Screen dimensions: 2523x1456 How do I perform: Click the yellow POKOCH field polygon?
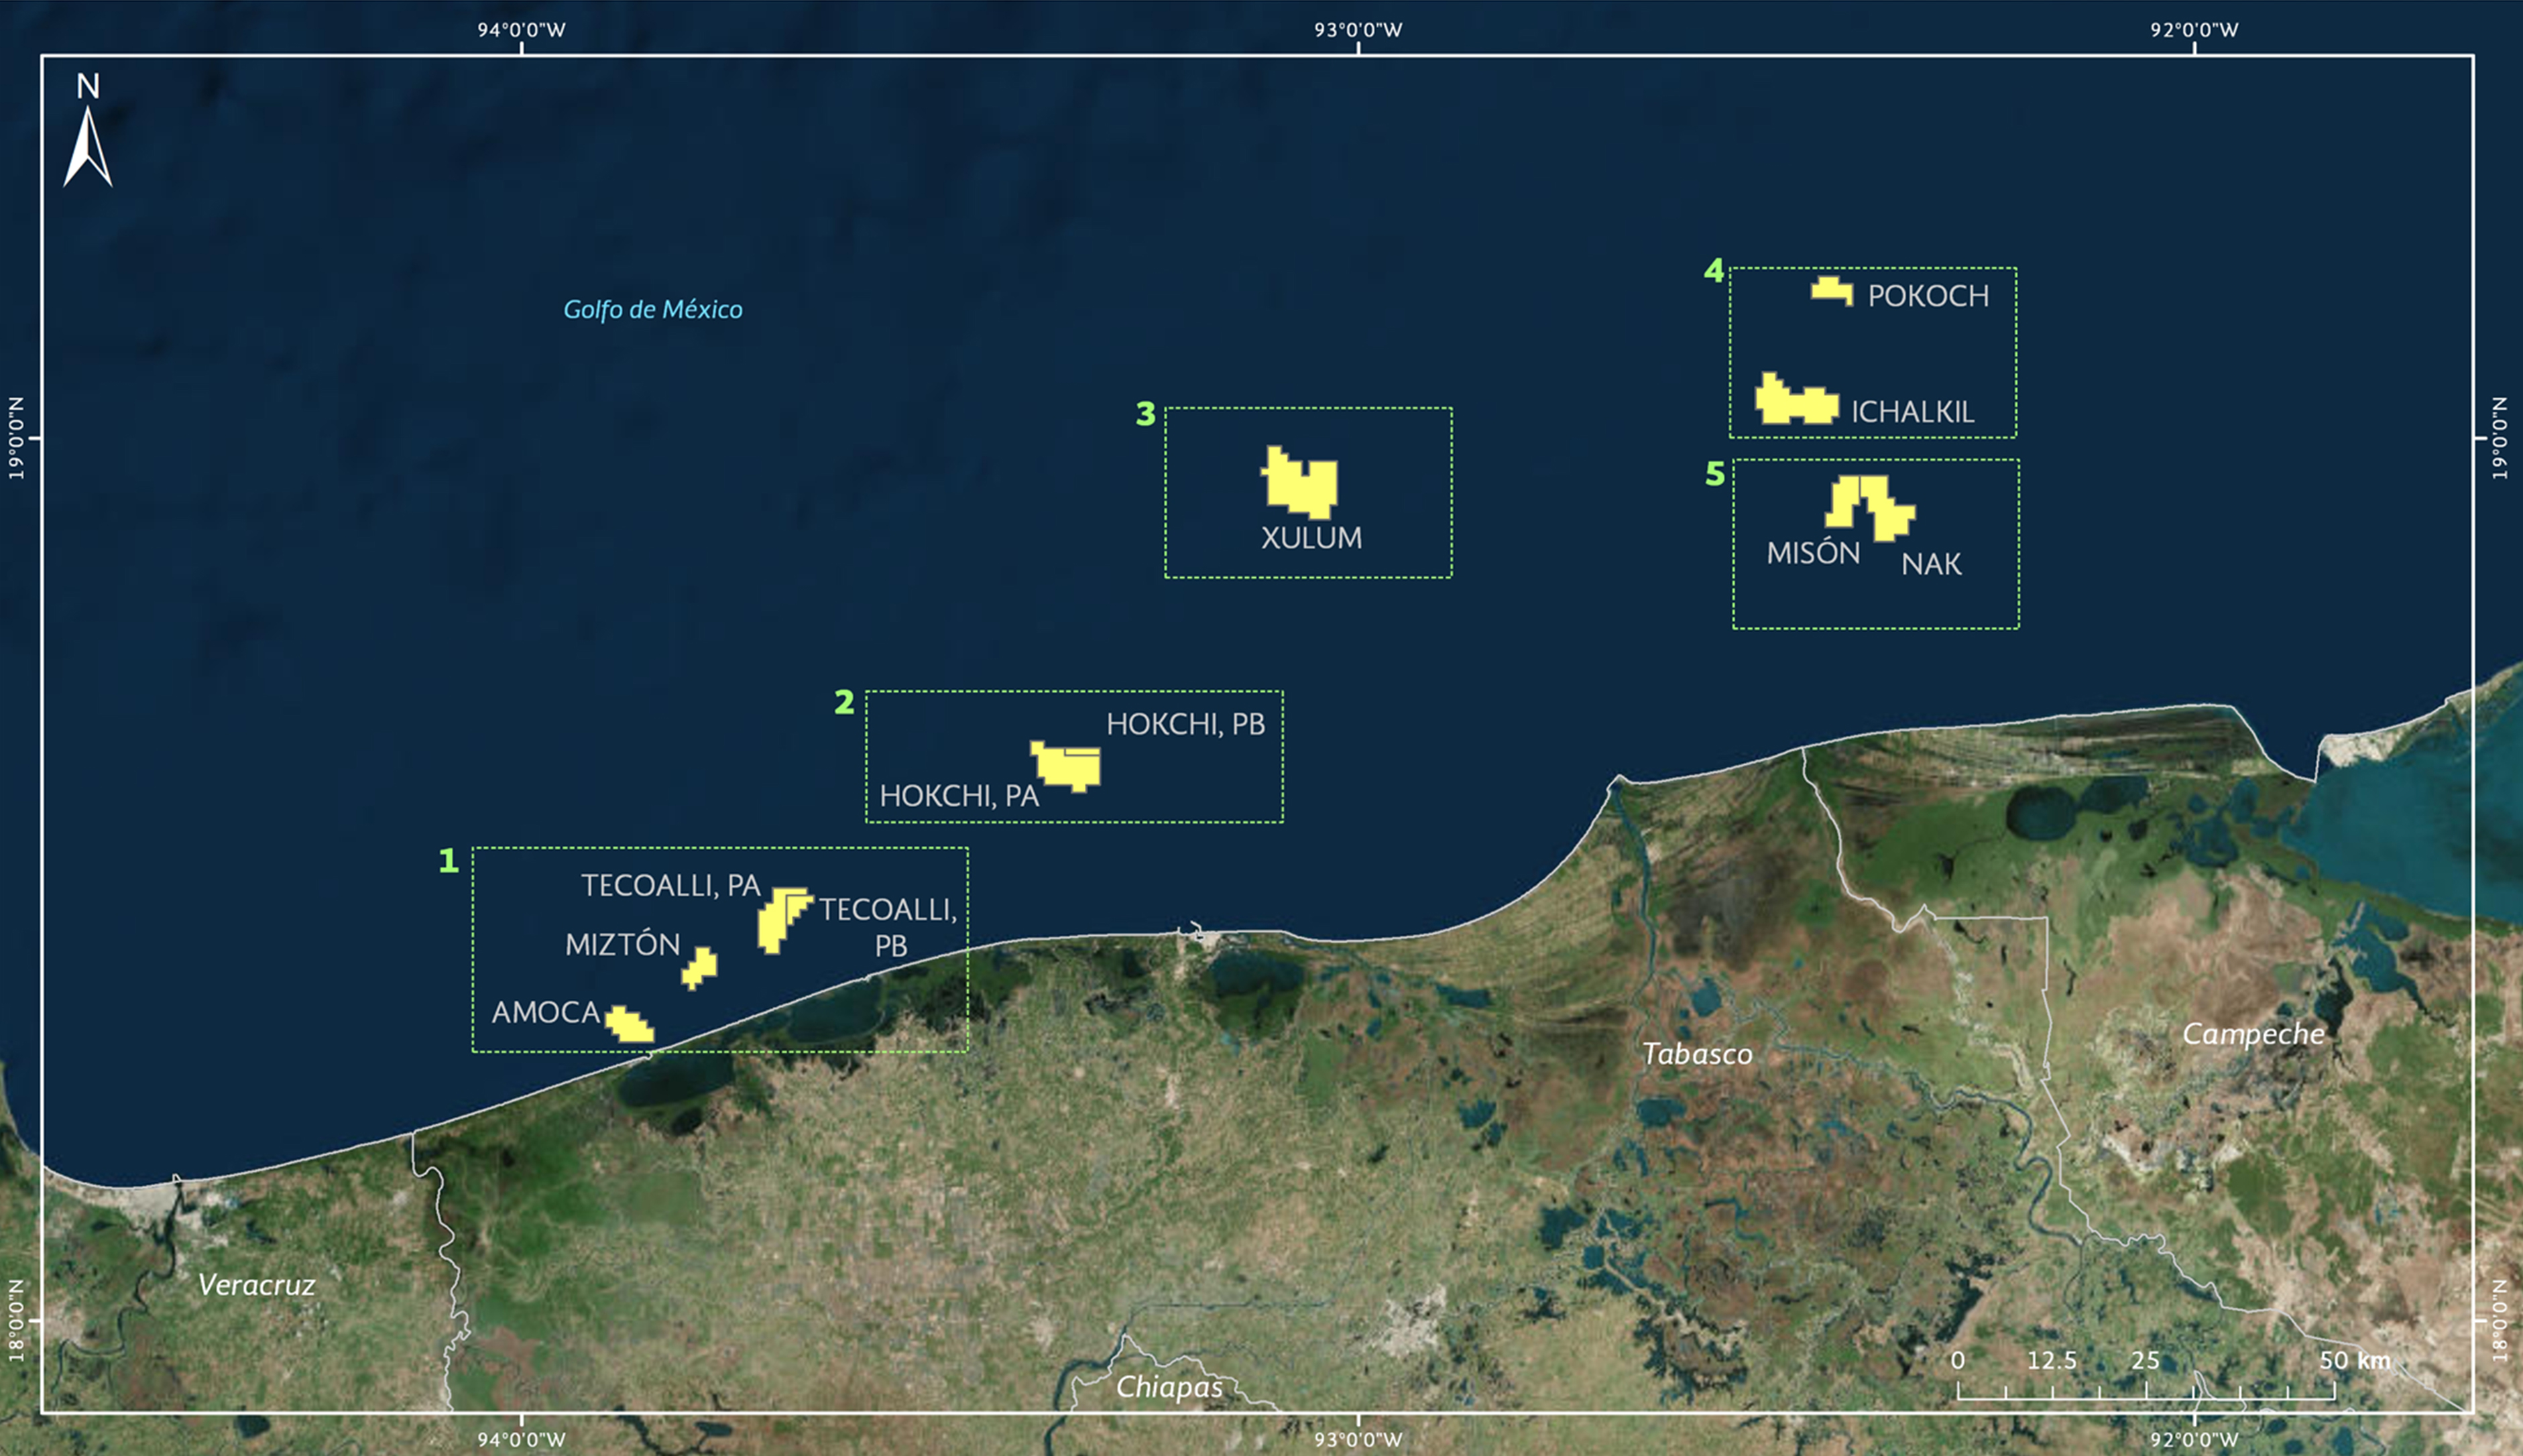(1832, 291)
